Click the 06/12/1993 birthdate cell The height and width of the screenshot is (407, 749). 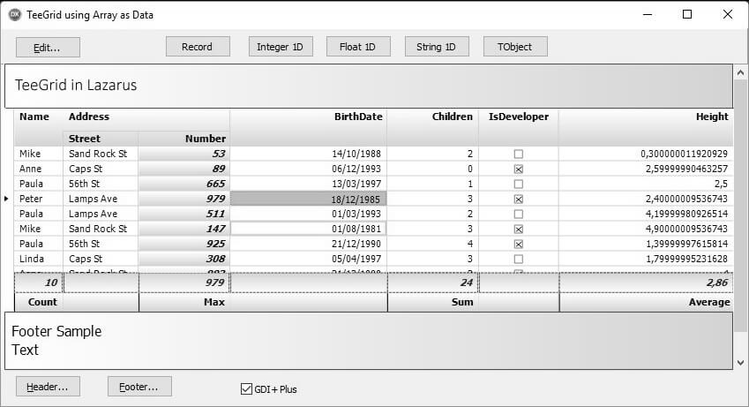coord(309,169)
